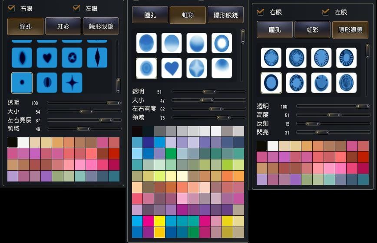The width and height of the screenshot is (377, 243).
Task: Click the 透明 slider handle showing 100 in pupil panel
Action: pyautogui.click(x=114, y=103)
